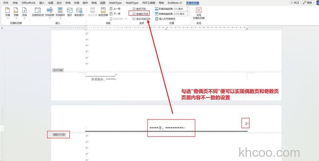Open the 批注 comments button
This screenshot has width=319, height=161.
point(295,3)
